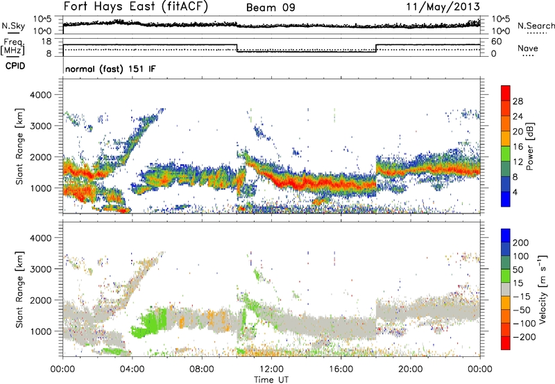Viewport: 555px width, 384px height.
Task: Click the -100 label on the Velocity colorbar
Action: (x=524, y=323)
